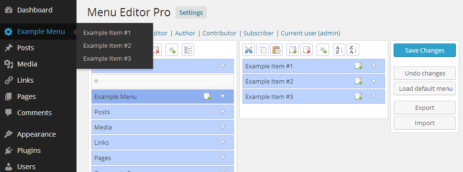Select the Contributor role link
Image resolution: width=463 pixels, height=172 pixels.
click(220, 33)
